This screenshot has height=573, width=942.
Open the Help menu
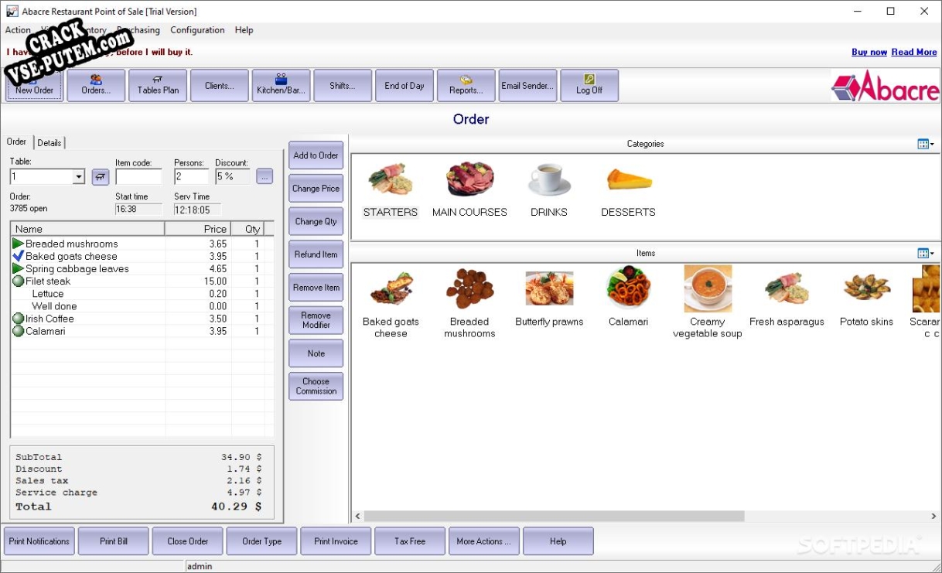[244, 30]
